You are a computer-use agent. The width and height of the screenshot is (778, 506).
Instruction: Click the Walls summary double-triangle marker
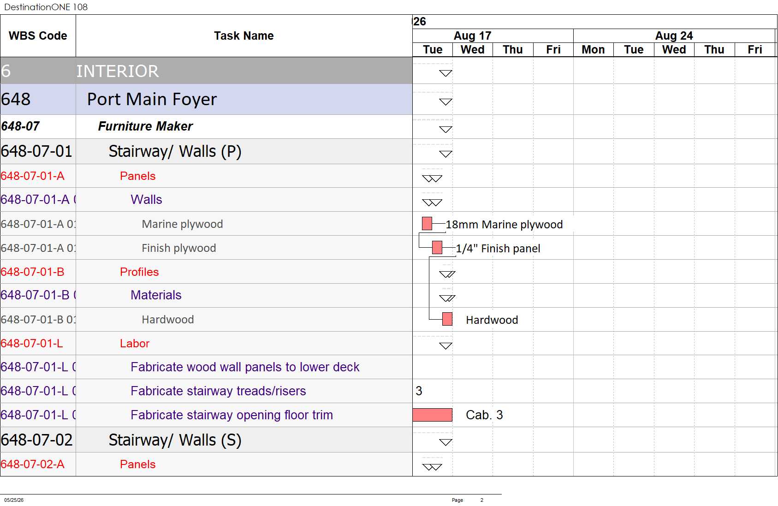[432, 202]
